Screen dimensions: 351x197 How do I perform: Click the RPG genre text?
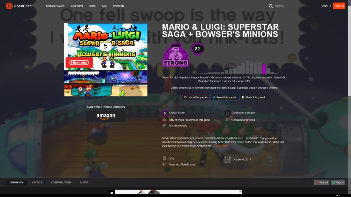click(x=172, y=159)
